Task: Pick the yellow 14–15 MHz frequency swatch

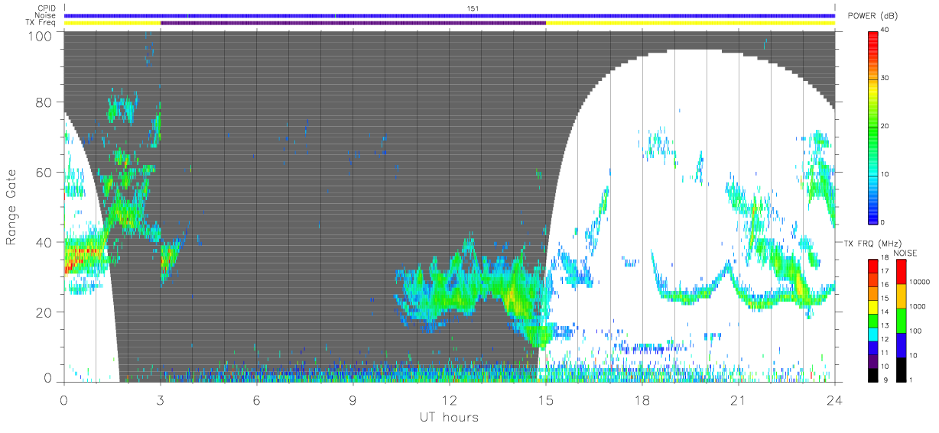Action: tap(872, 305)
